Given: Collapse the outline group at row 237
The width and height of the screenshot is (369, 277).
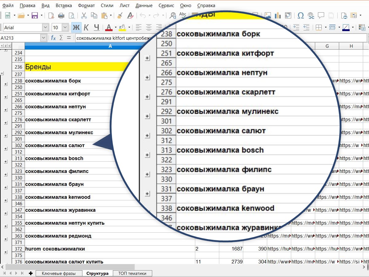Looking at the screenshot, I should 2,73.
